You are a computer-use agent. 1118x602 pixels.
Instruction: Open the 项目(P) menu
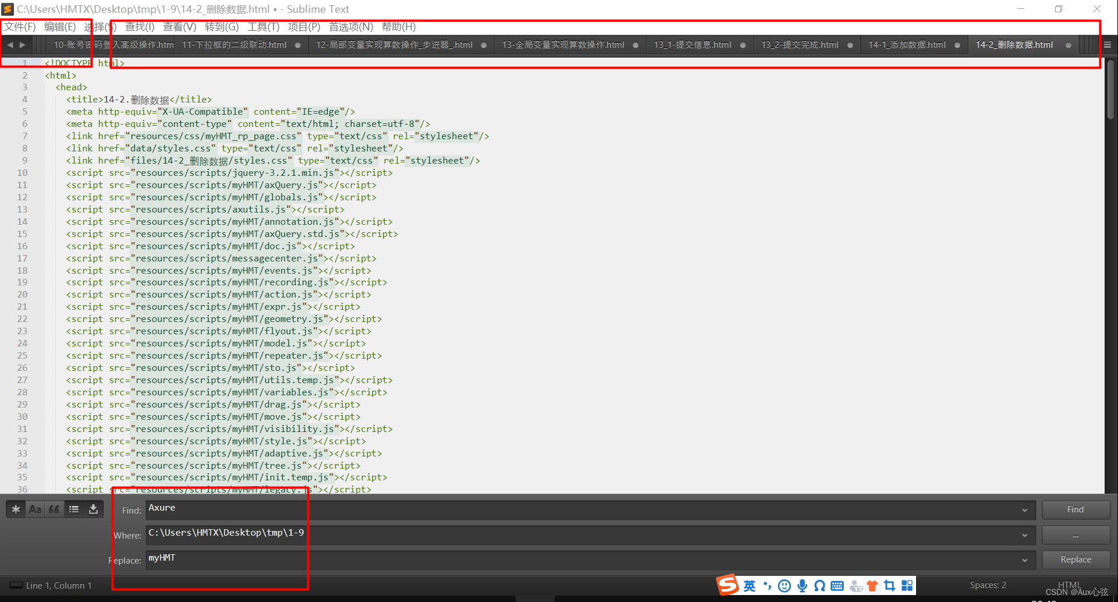coord(304,27)
